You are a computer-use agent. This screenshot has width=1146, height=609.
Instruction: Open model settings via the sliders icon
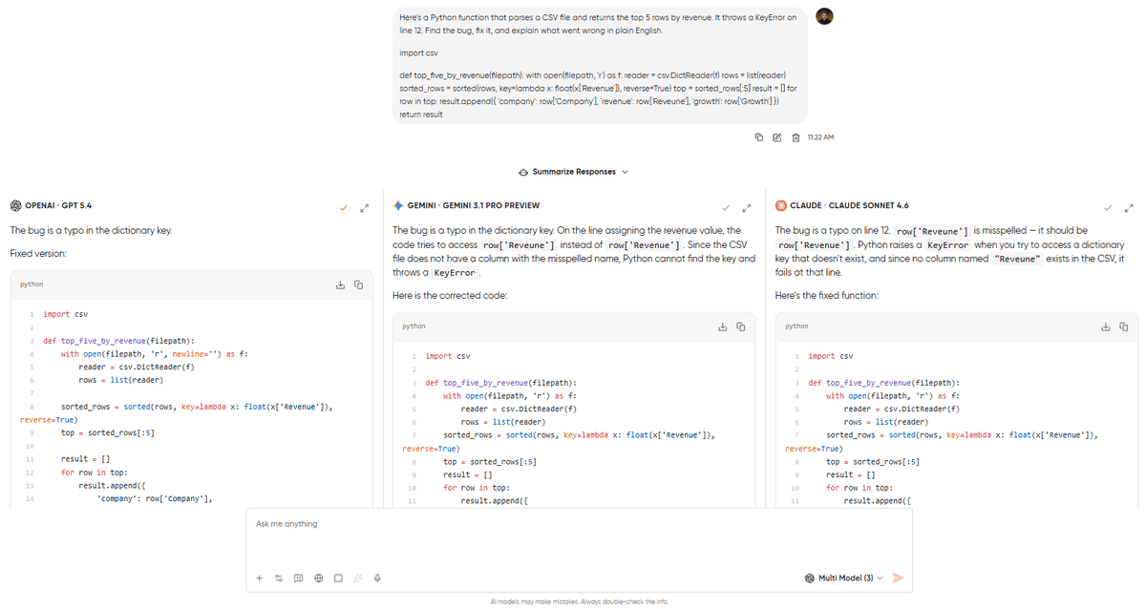pyautogui.click(x=279, y=577)
